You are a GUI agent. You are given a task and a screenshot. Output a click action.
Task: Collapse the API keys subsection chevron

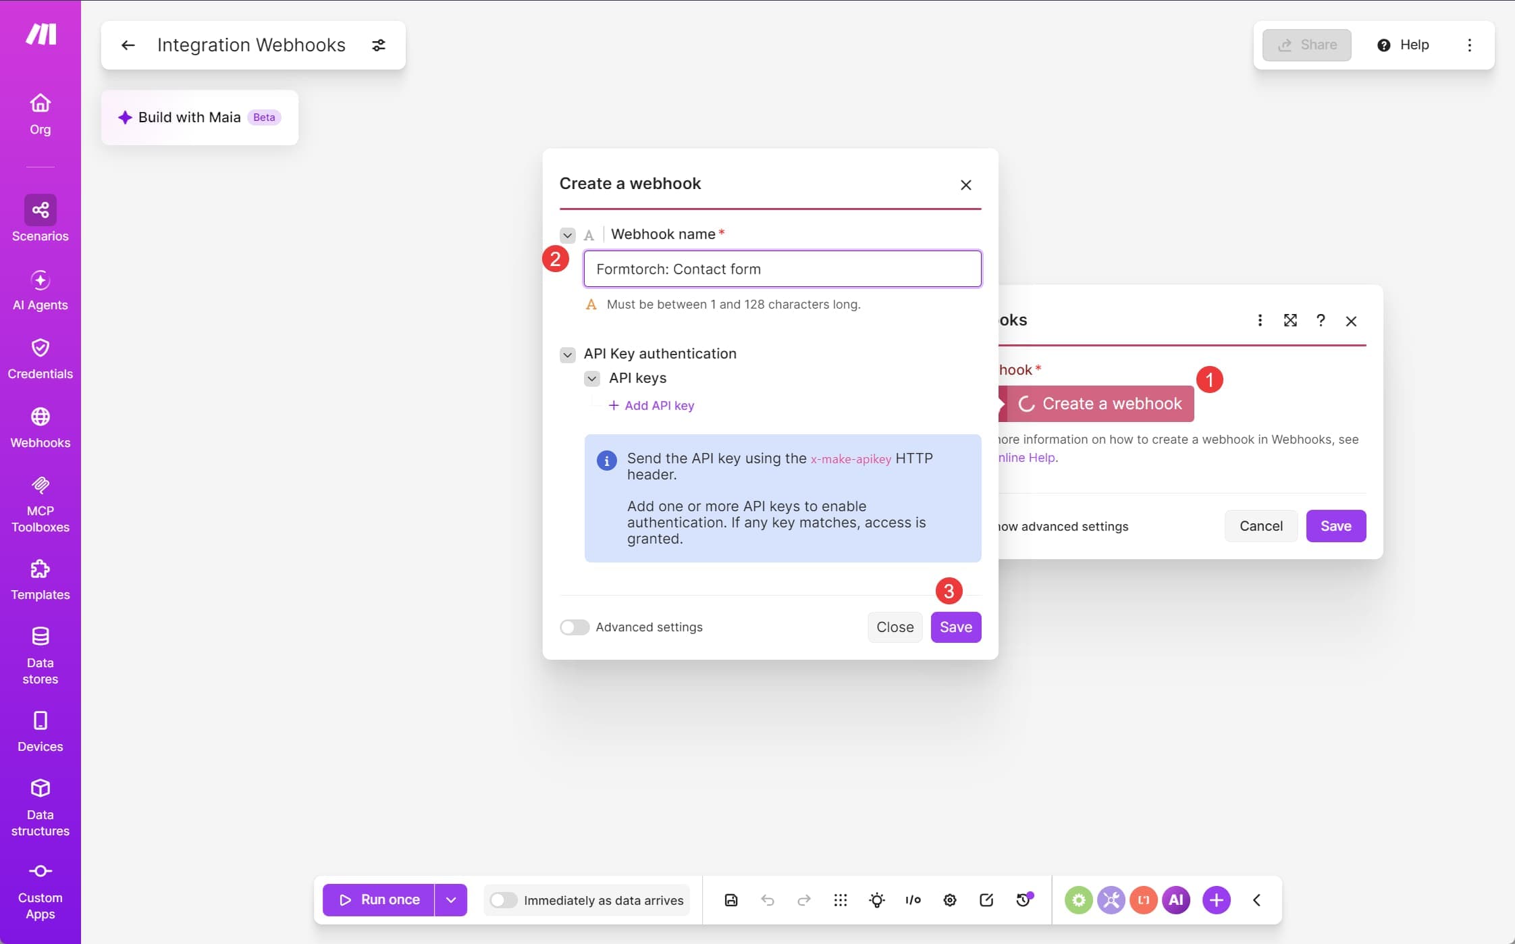[x=592, y=379]
